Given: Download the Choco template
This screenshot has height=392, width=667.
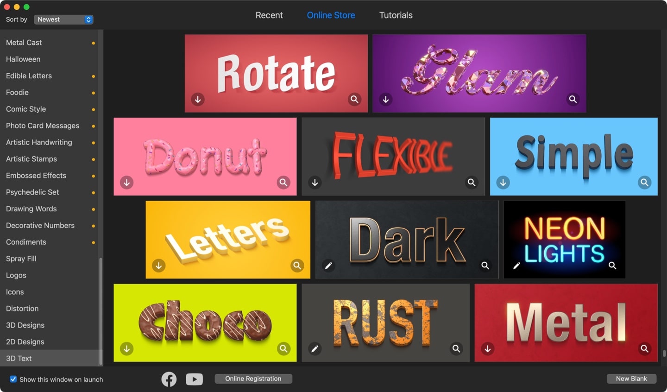Looking at the screenshot, I should (x=126, y=348).
